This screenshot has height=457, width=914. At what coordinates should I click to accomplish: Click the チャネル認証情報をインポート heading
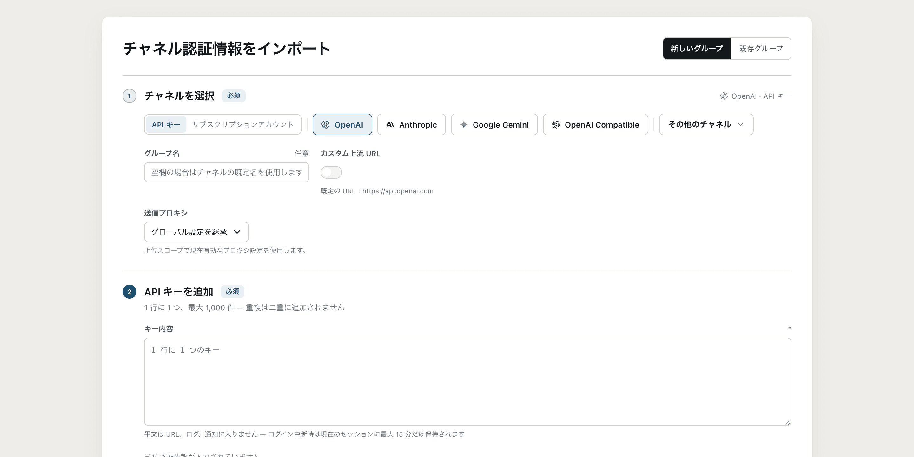tap(227, 49)
